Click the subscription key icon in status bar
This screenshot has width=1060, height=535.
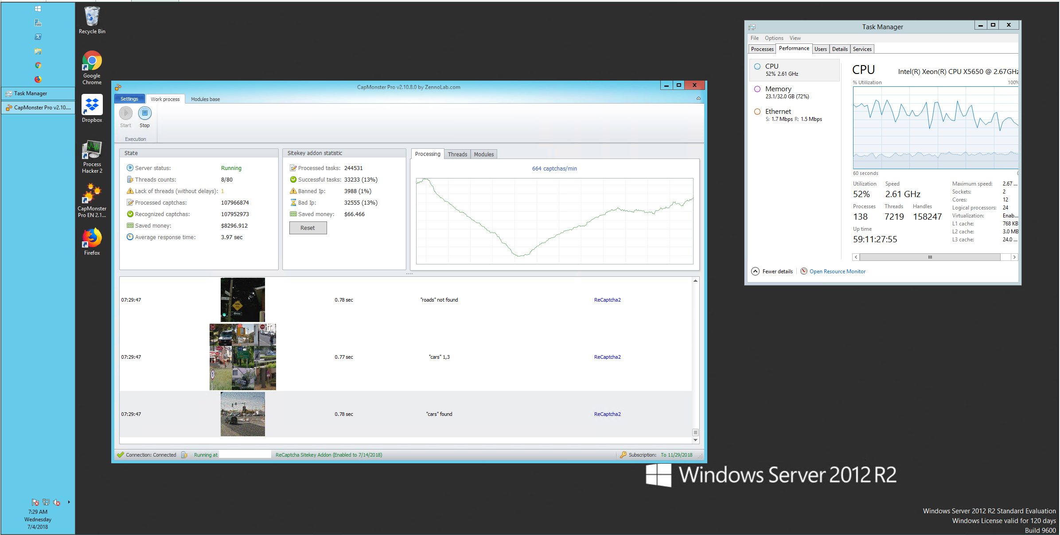pos(623,455)
